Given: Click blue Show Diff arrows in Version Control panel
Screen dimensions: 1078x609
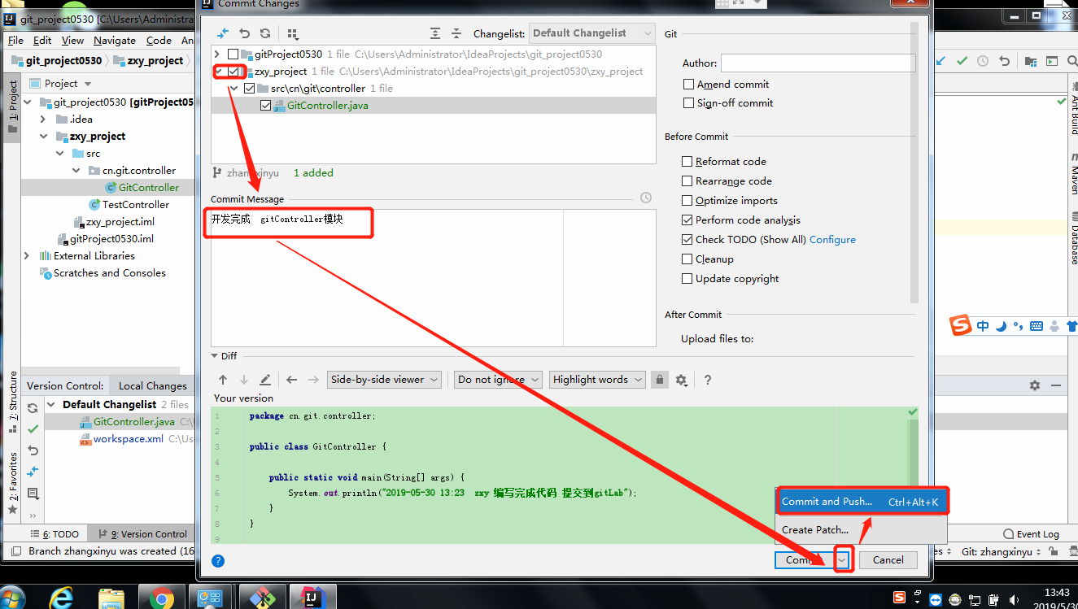Looking at the screenshot, I should coord(33,472).
